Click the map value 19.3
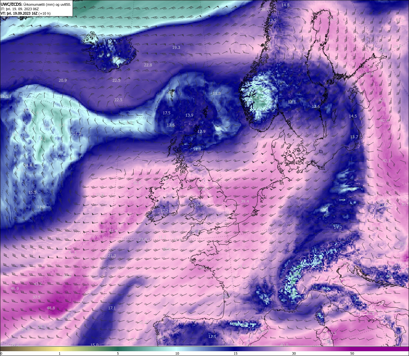Viewport: 409px width, 356px height. pyautogui.click(x=176, y=47)
